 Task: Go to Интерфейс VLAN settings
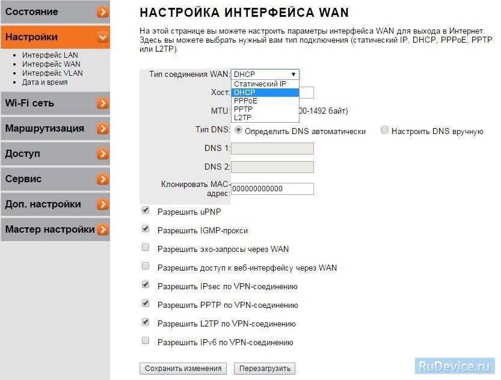tap(52, 73)
